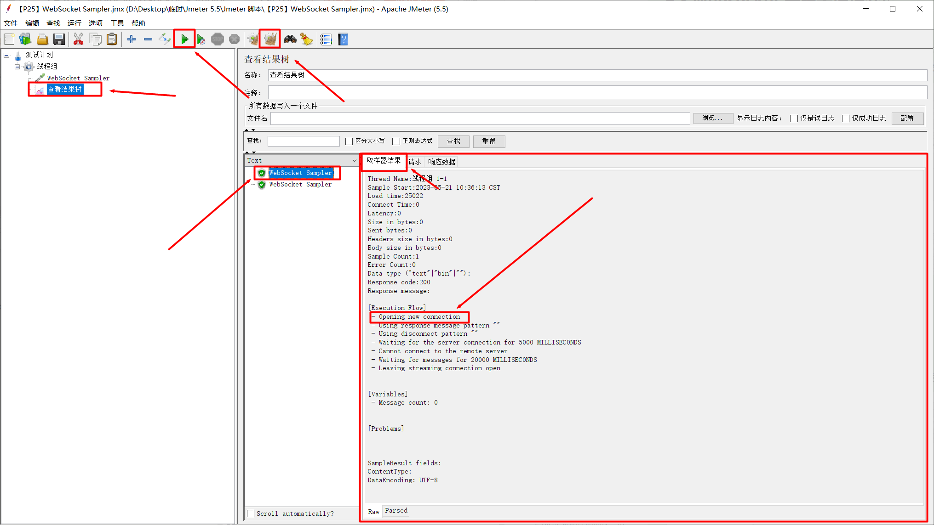The height and width of the screenshot is (525, 934).
Task: Save the test plan
Action: tap(59, 40)
